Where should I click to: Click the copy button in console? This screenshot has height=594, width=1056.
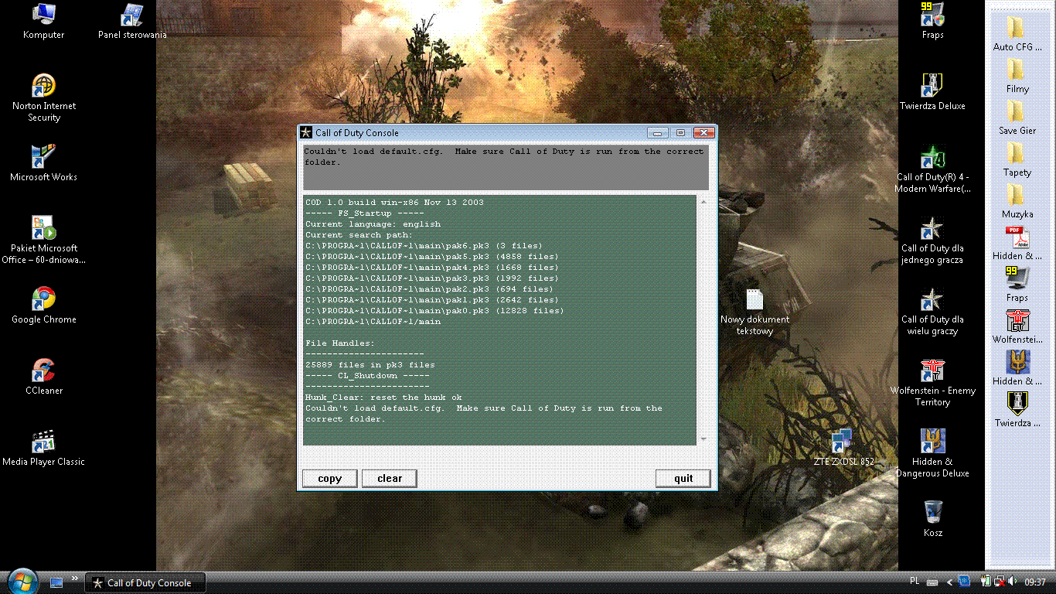pos(329,479)
